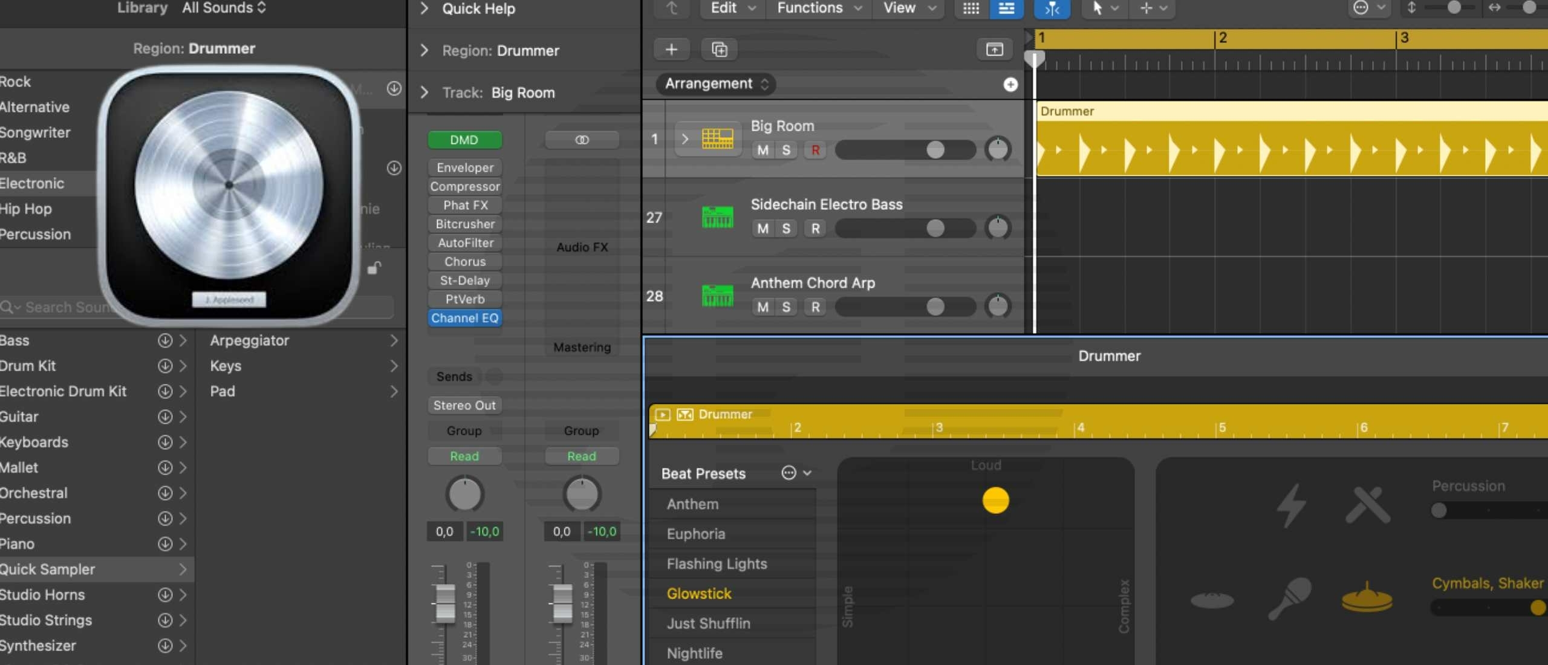Select the Arpeggiator instrument in library

(250, 339)
